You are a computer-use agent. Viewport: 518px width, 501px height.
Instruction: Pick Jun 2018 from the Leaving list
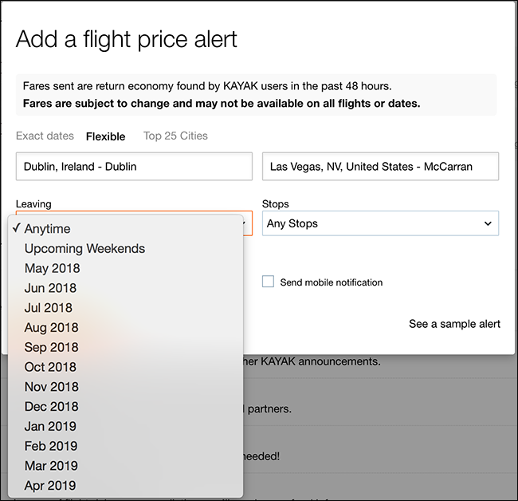(x=50, y=288)
